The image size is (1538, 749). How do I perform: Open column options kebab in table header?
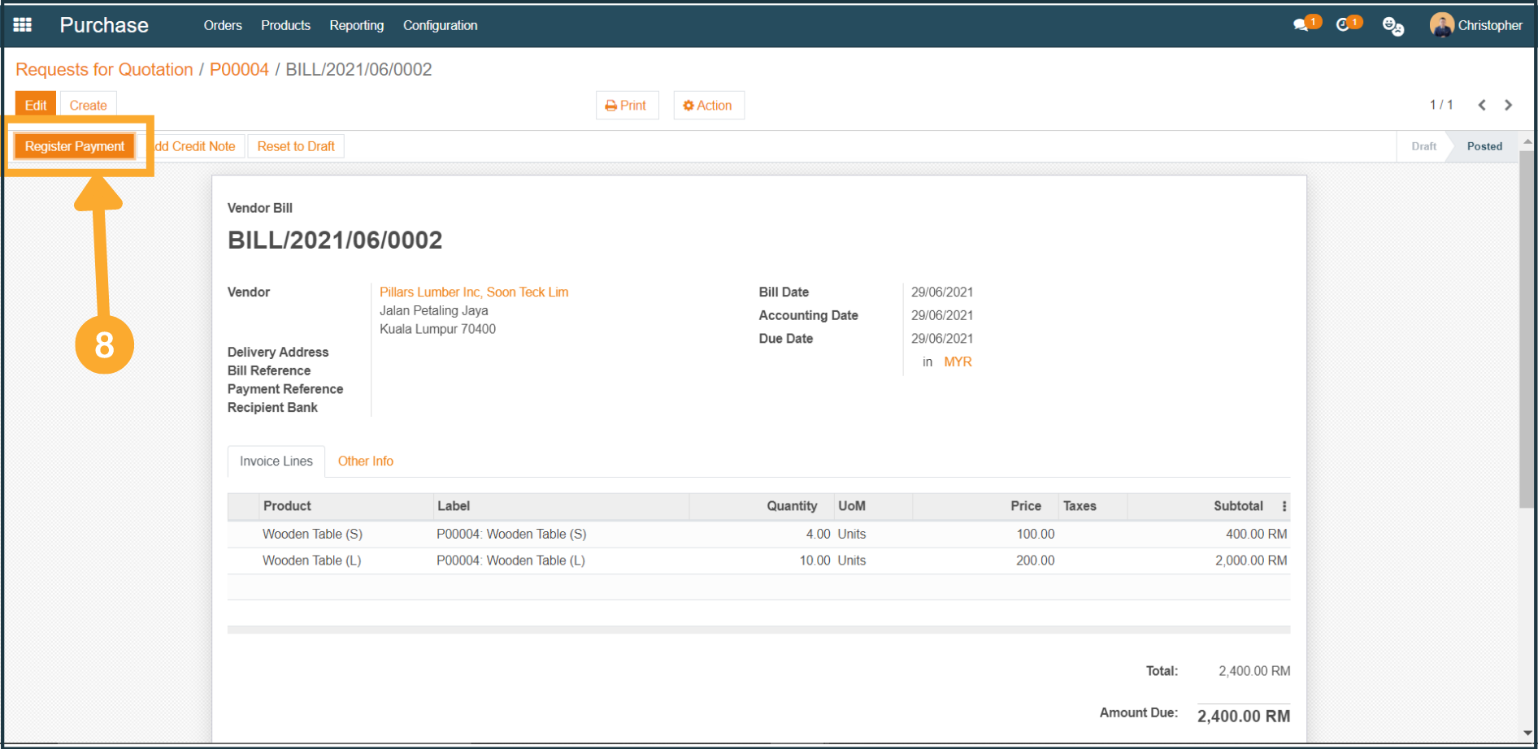coord(1284,506)
